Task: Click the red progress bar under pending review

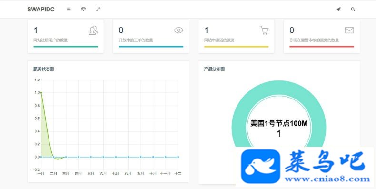Action: [x=322, y=47]
